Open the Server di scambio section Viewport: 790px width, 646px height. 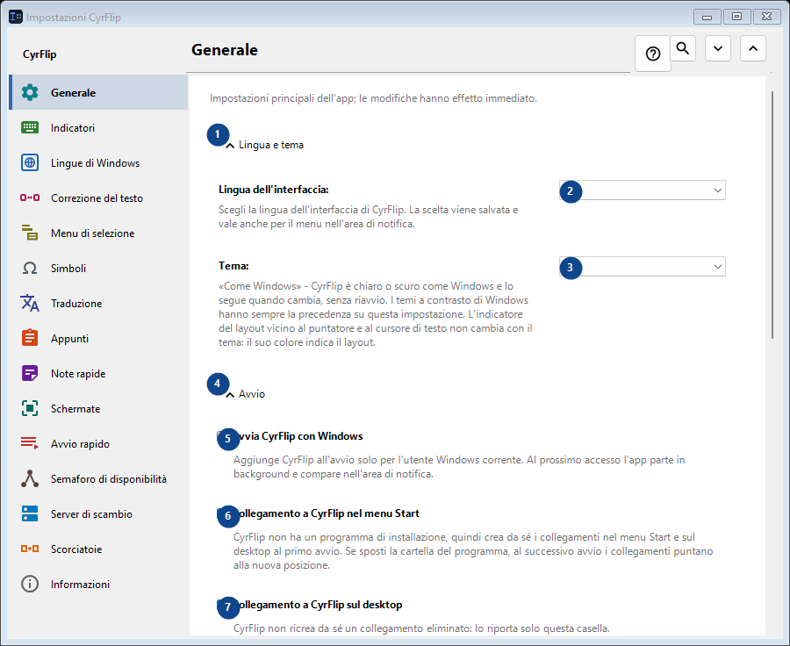click(x=98, y=514)
